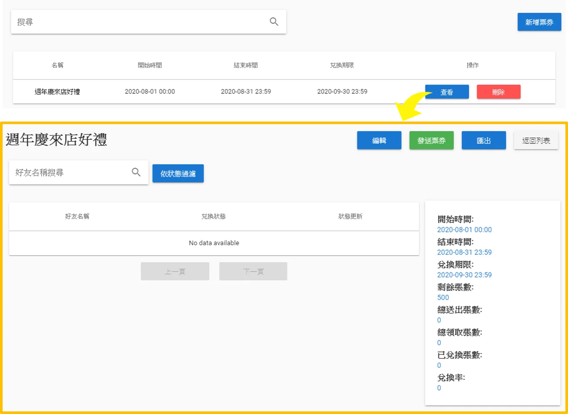This screenshot has height=414, width=568.
Task: Open the 編輯 button
Action: point(379,141)
